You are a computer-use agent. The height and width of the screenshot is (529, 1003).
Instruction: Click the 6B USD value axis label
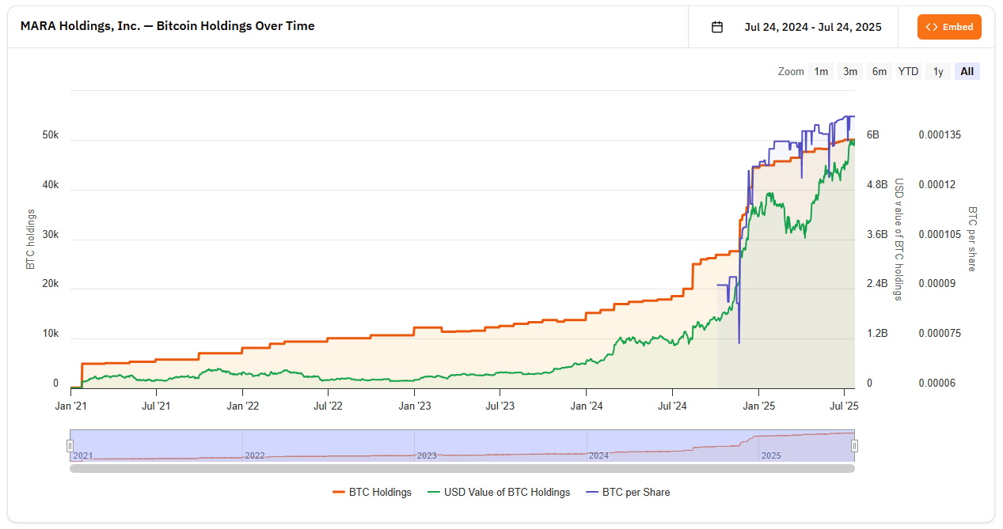tap(873, 135)
